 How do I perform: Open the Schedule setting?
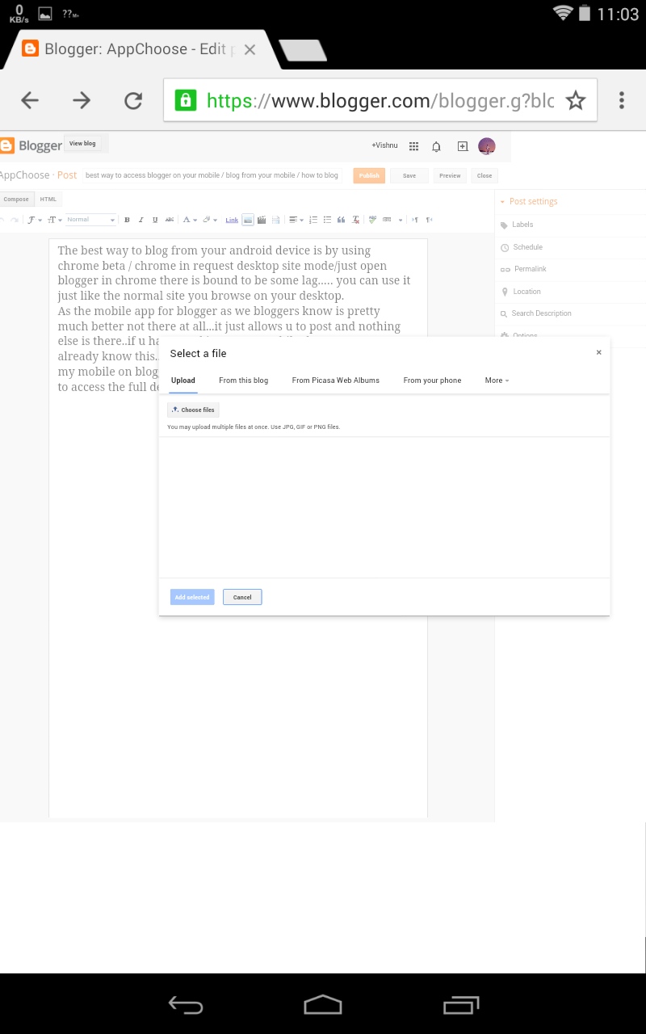click(570, 247)
